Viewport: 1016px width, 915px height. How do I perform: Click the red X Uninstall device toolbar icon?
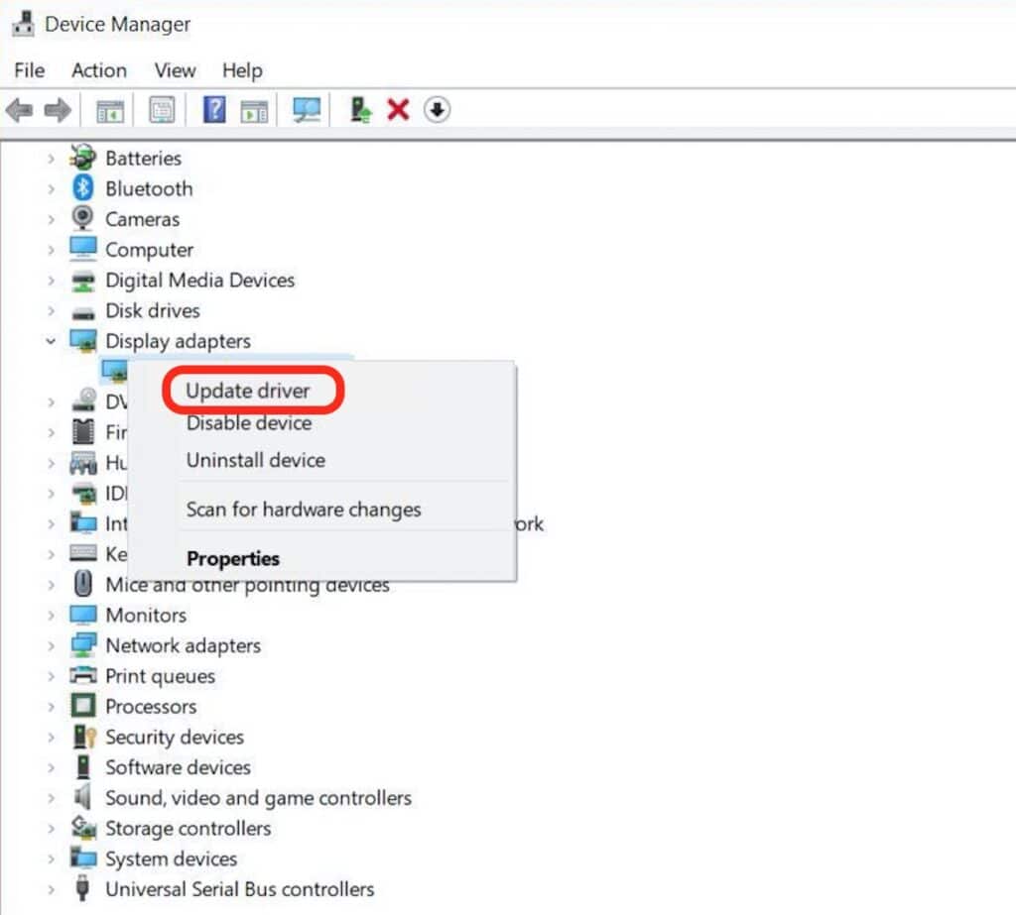tap(397, 109)
